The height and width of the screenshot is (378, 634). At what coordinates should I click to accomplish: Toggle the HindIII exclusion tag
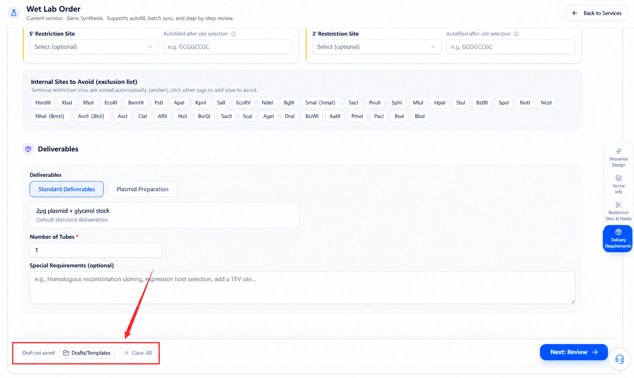tap(43, 103)
